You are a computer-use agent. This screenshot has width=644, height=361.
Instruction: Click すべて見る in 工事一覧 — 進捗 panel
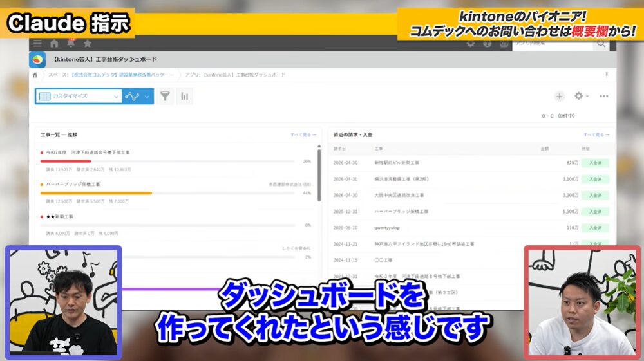(x=303, y=134)
